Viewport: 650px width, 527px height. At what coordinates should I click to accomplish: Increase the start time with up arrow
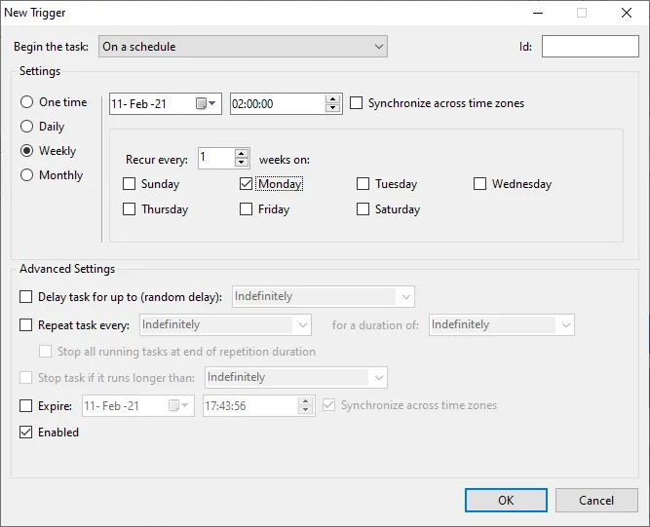pyautogui.click(x=332, y=99)
